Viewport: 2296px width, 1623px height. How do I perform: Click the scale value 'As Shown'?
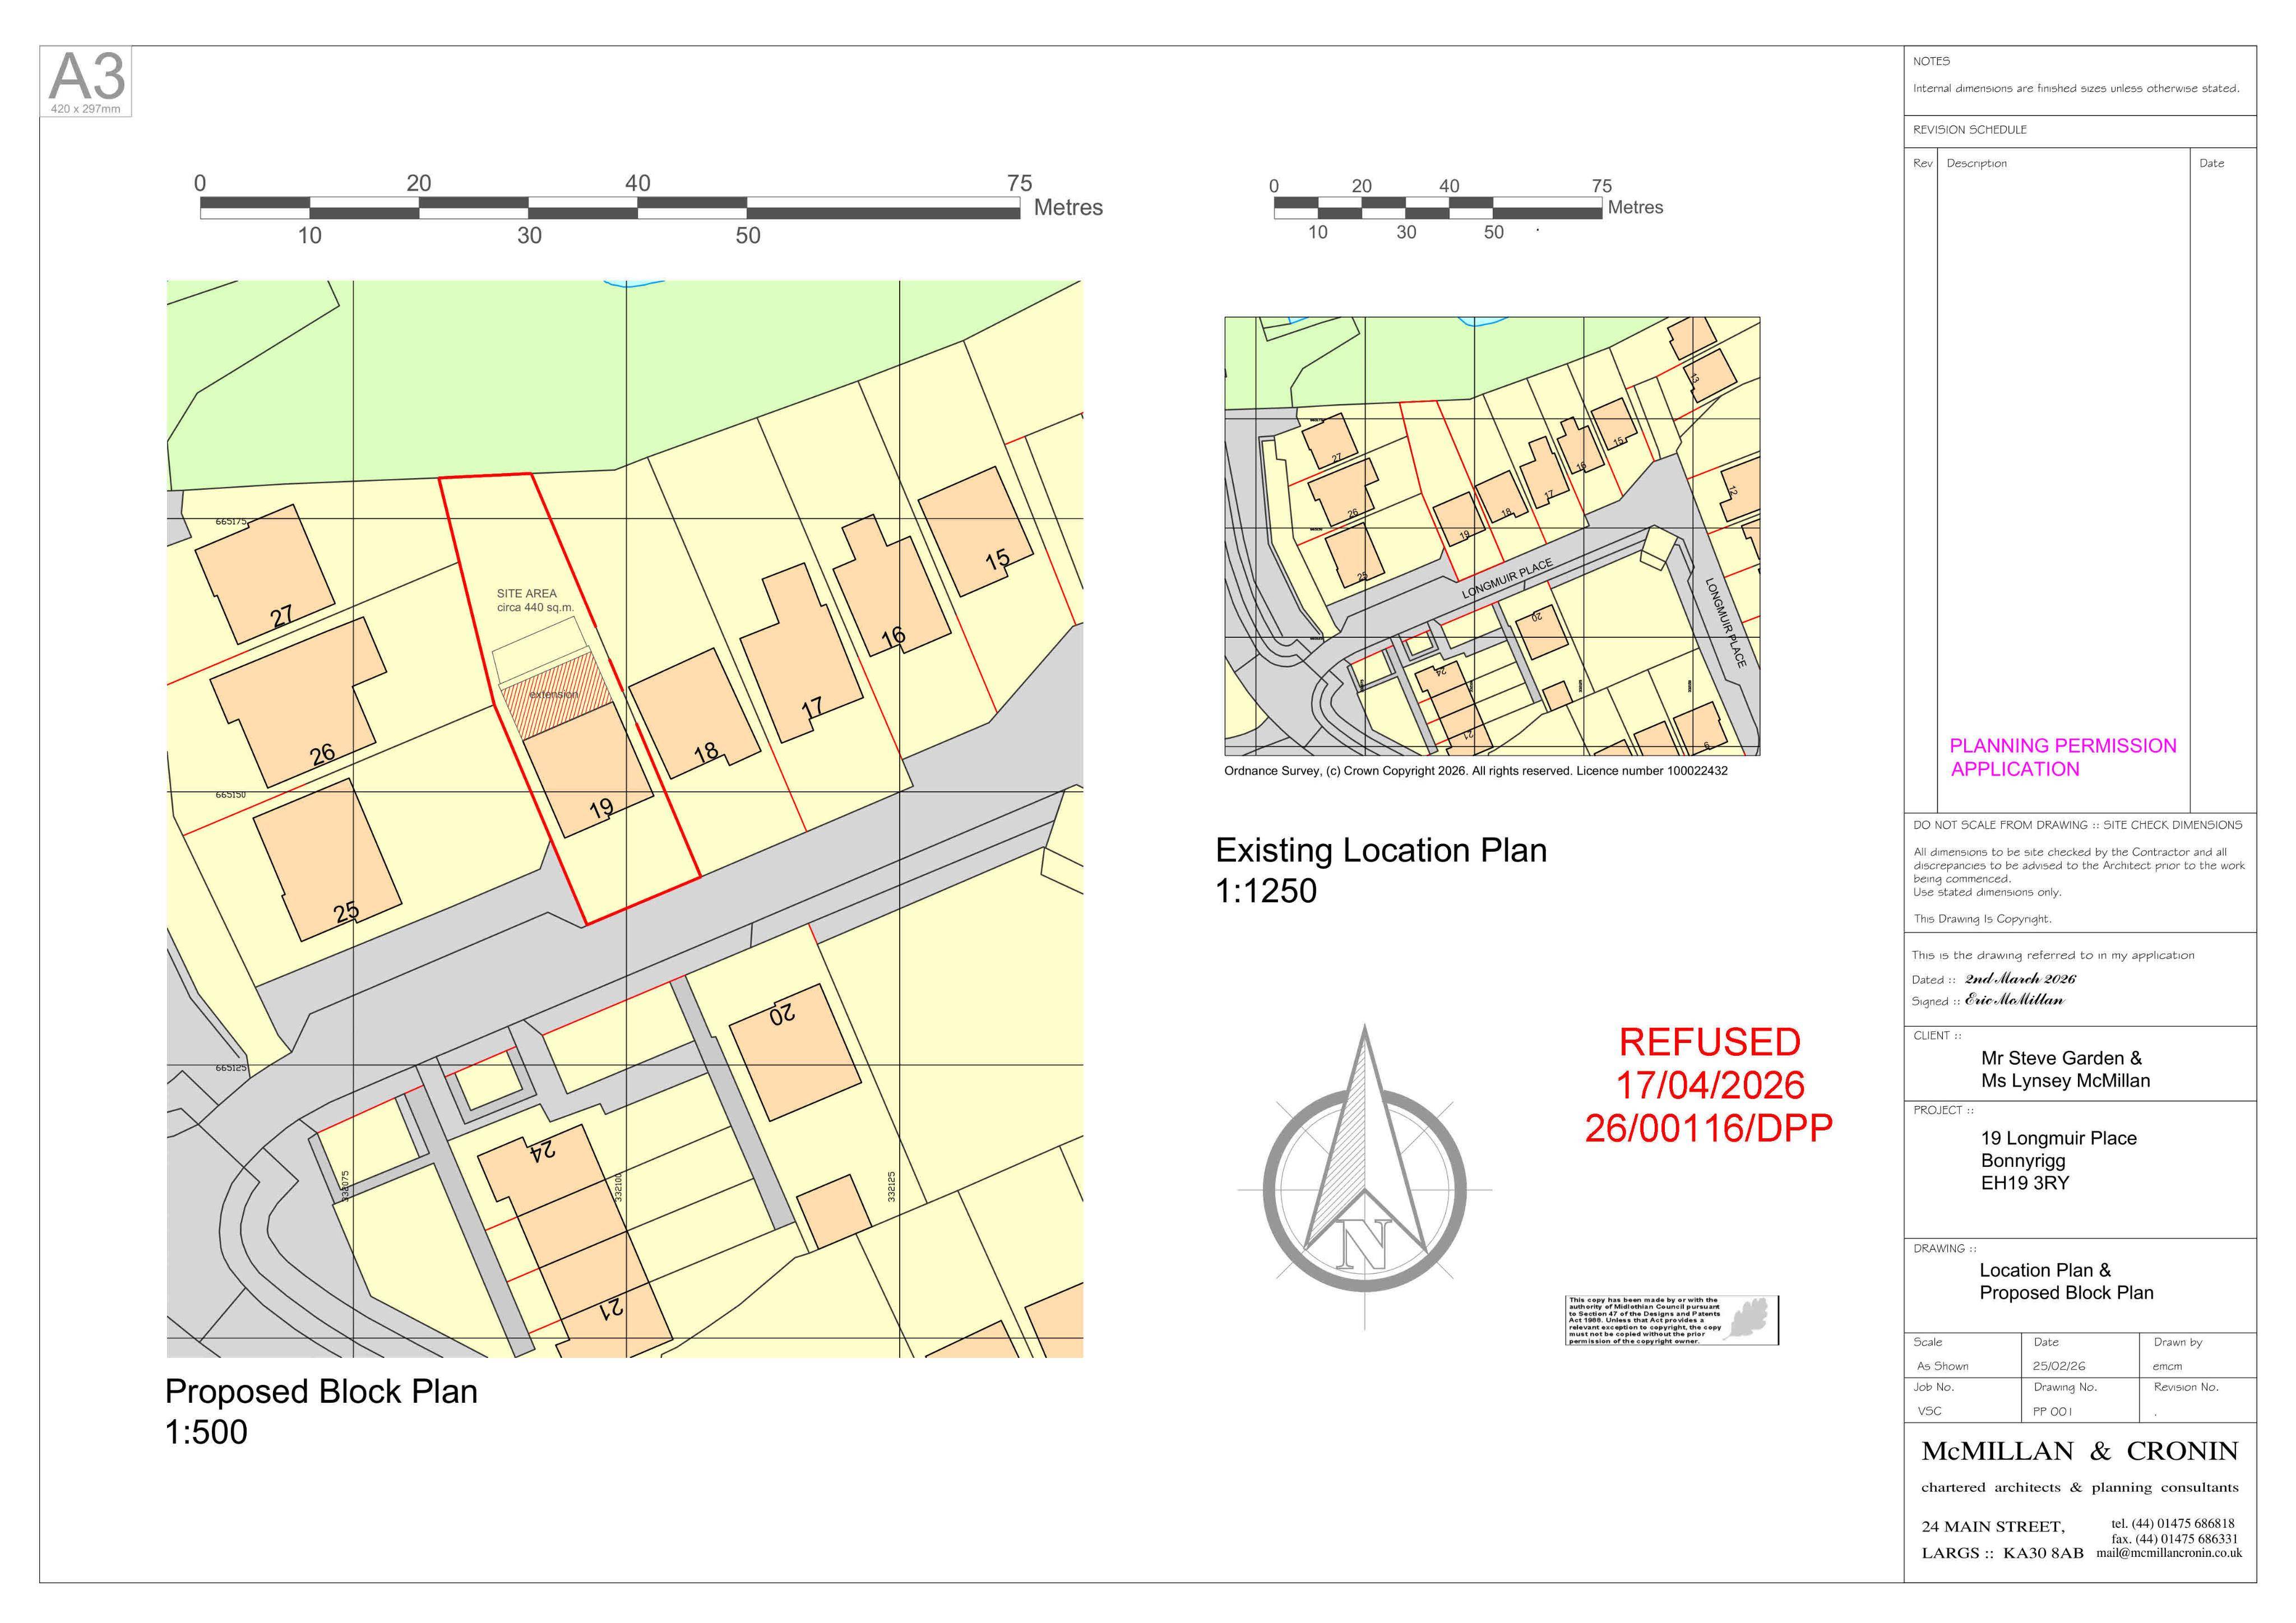coord(1942,1366)
